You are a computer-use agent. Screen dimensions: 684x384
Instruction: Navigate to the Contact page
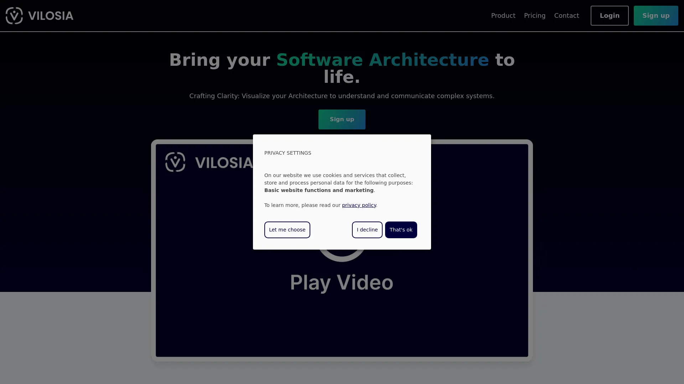(566, 16)
